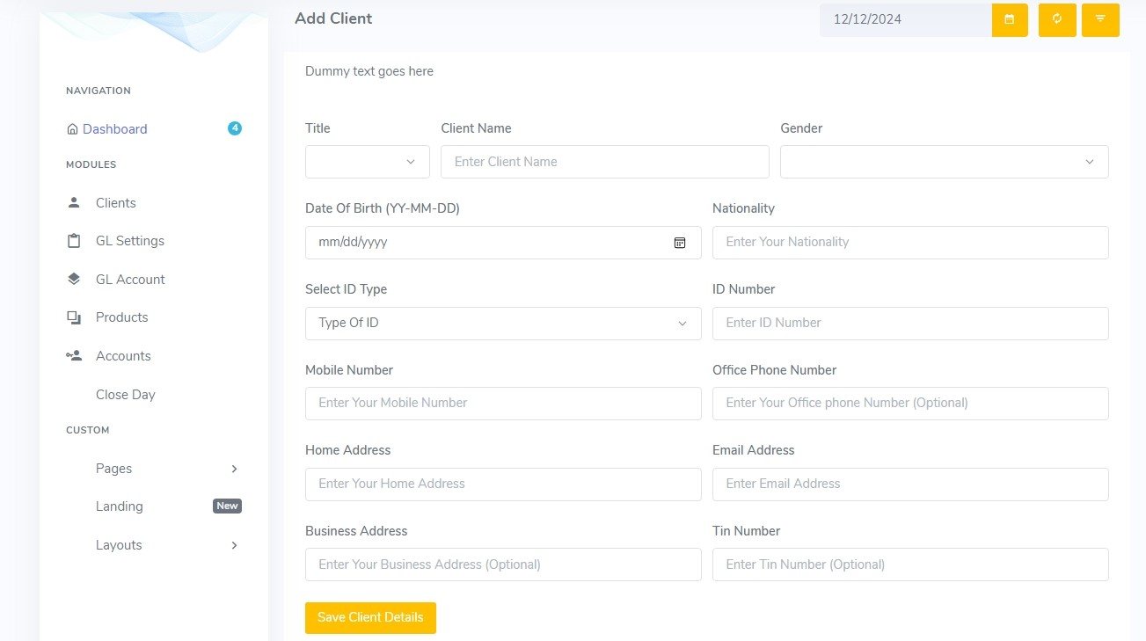Click the Enter Client Name field
Screen dimensions: 1146x641
pyautogui.click(x=604, y=162)
